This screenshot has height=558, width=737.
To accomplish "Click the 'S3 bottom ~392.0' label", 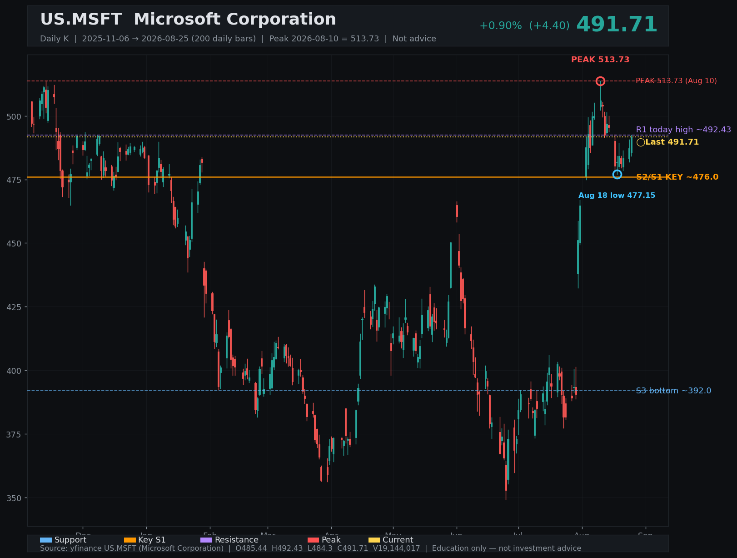I will click(673, 391).
